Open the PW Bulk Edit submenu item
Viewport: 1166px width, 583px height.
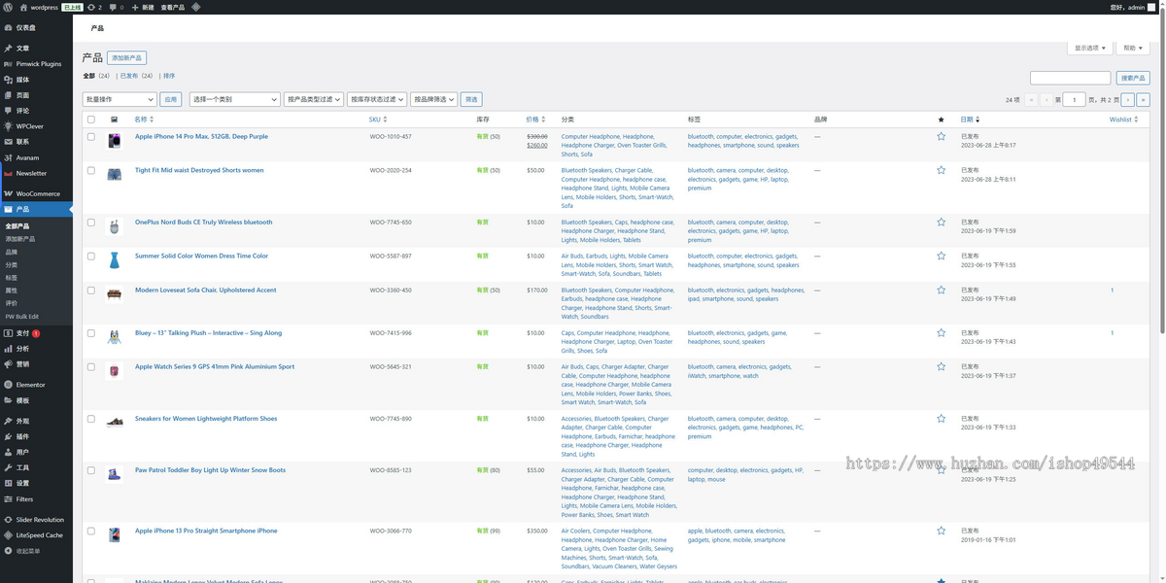[x=22, y=317]
